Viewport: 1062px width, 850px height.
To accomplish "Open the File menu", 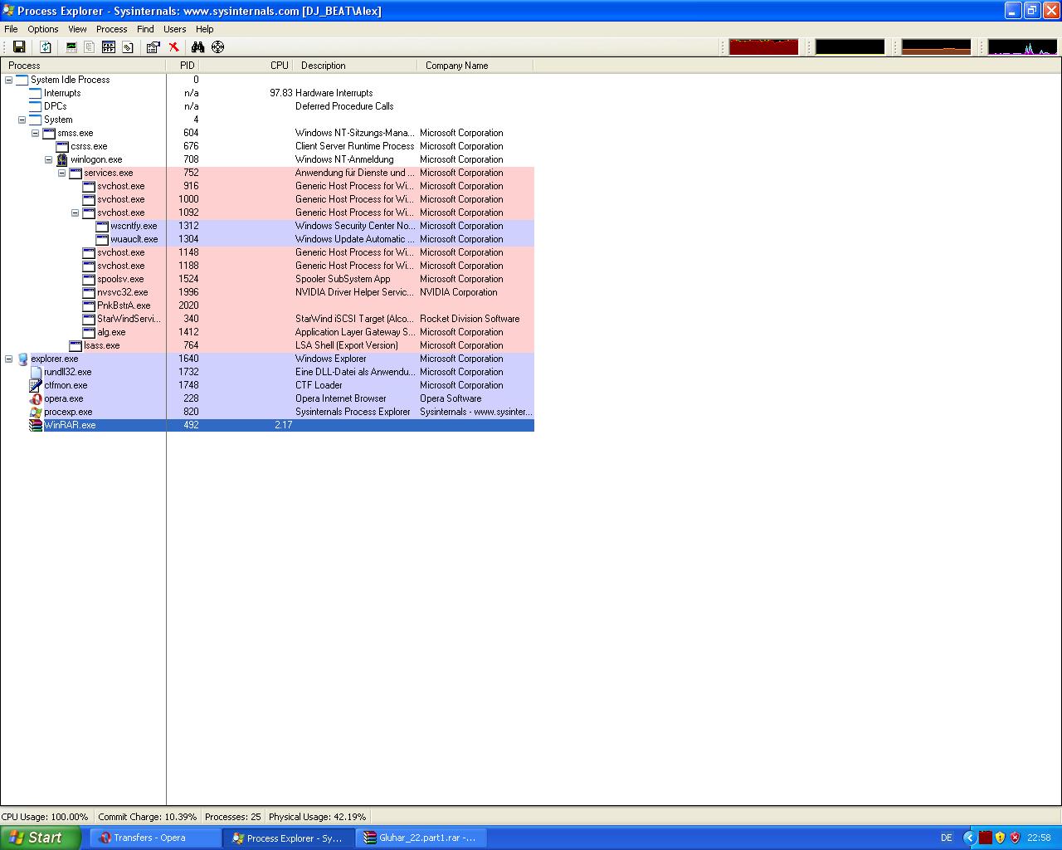I will (11, 29).
